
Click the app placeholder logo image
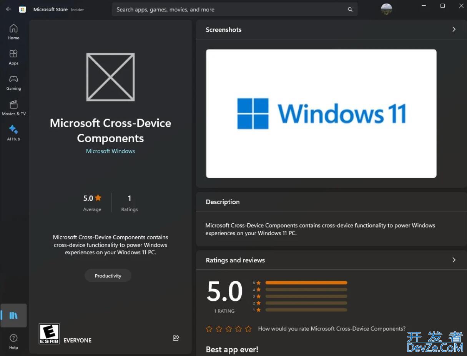pyautogui.click(x=110, y=77)
